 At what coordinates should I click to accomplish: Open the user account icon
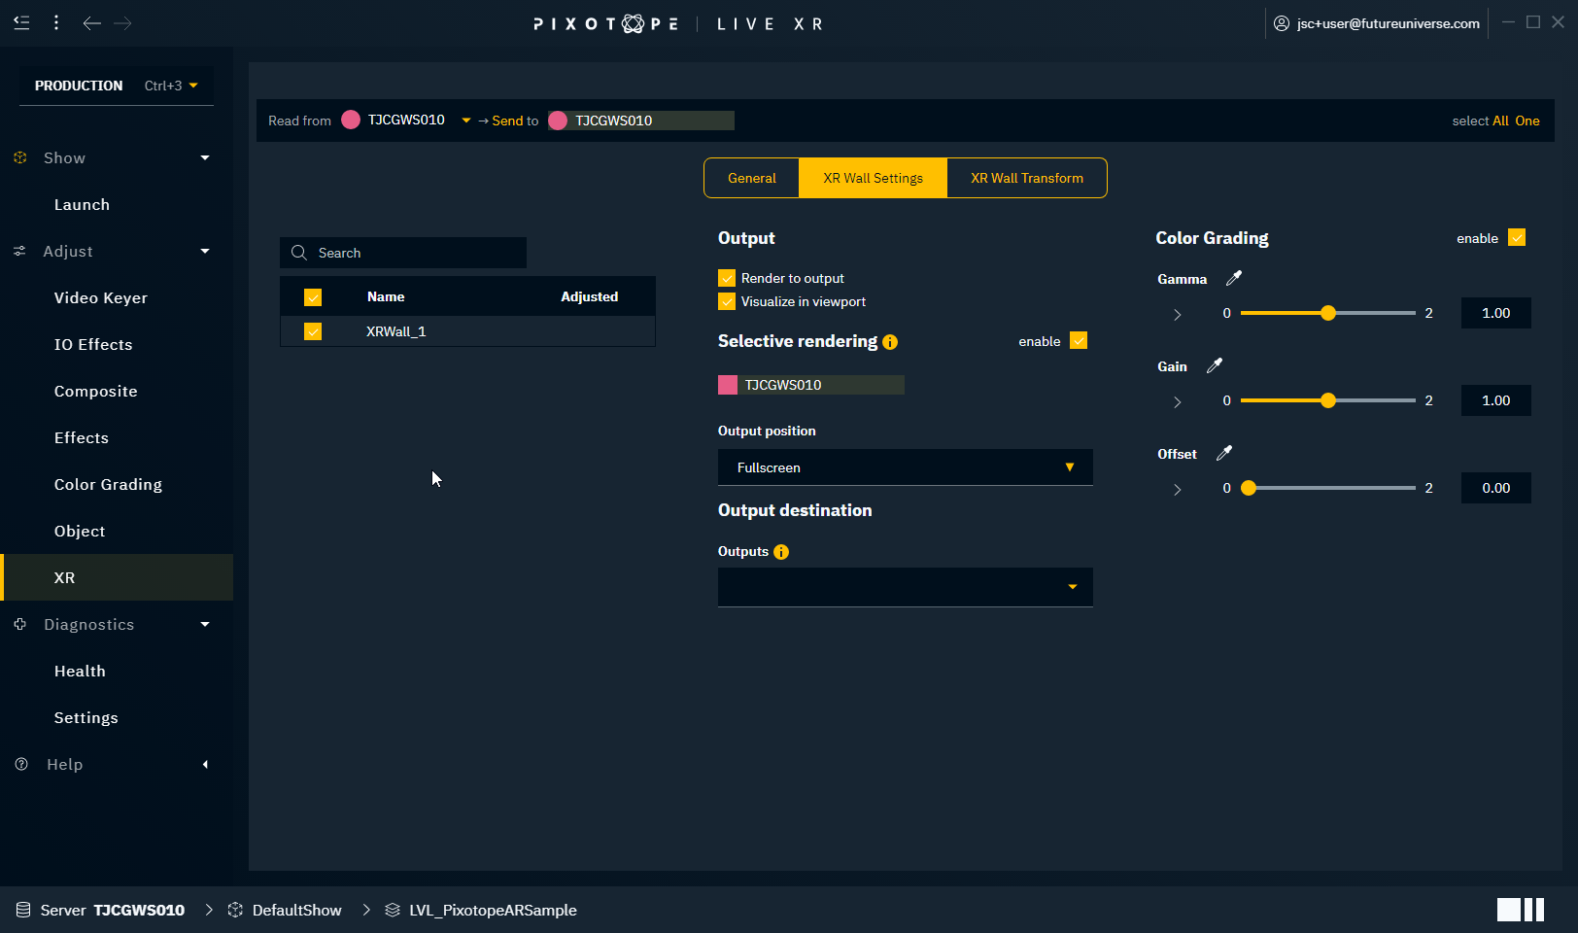point(1282,23)
